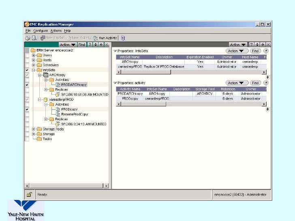Select the Tasks folder in tree
Viewport: 295px width, 221px height.
45,139
